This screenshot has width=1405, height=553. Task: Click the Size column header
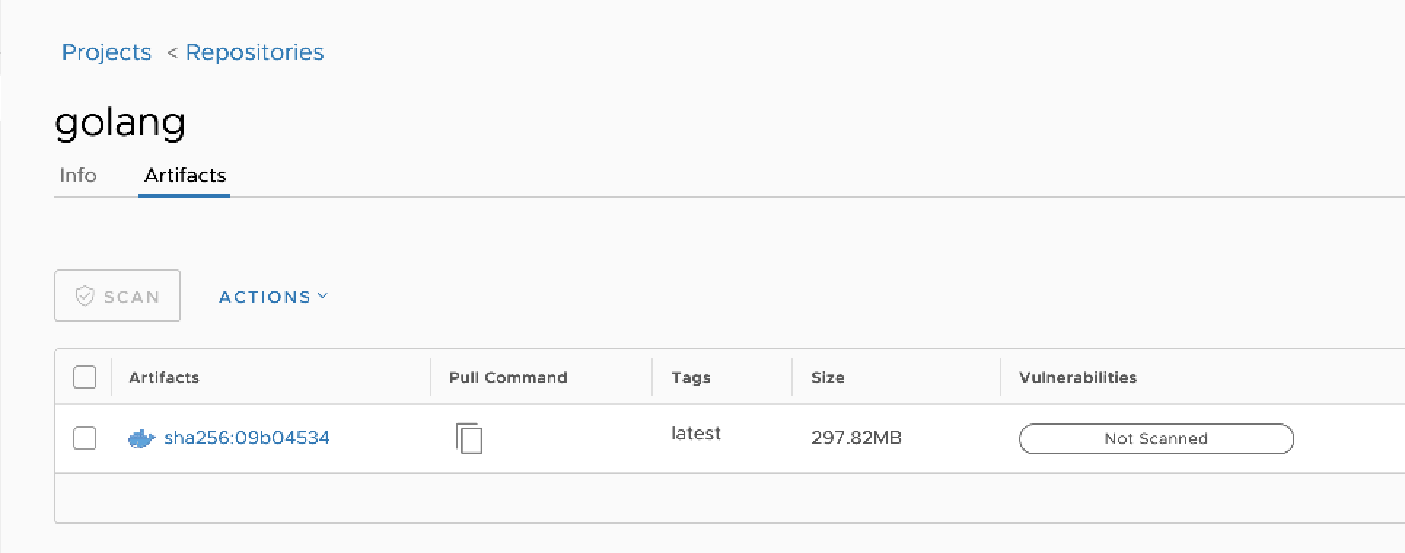coord(828,377)
